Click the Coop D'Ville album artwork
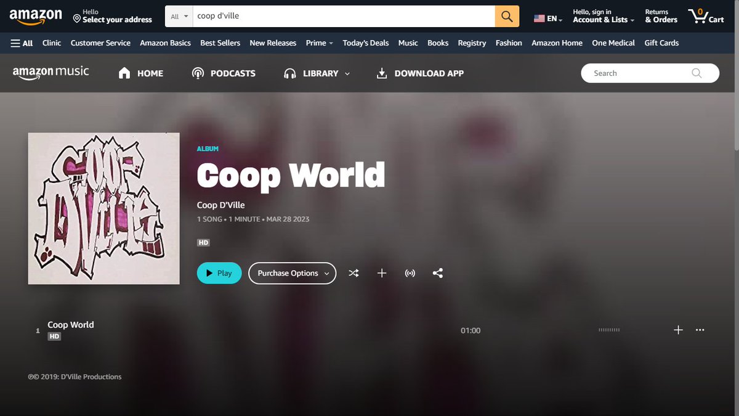739x416 pixels. coord(103,208)
